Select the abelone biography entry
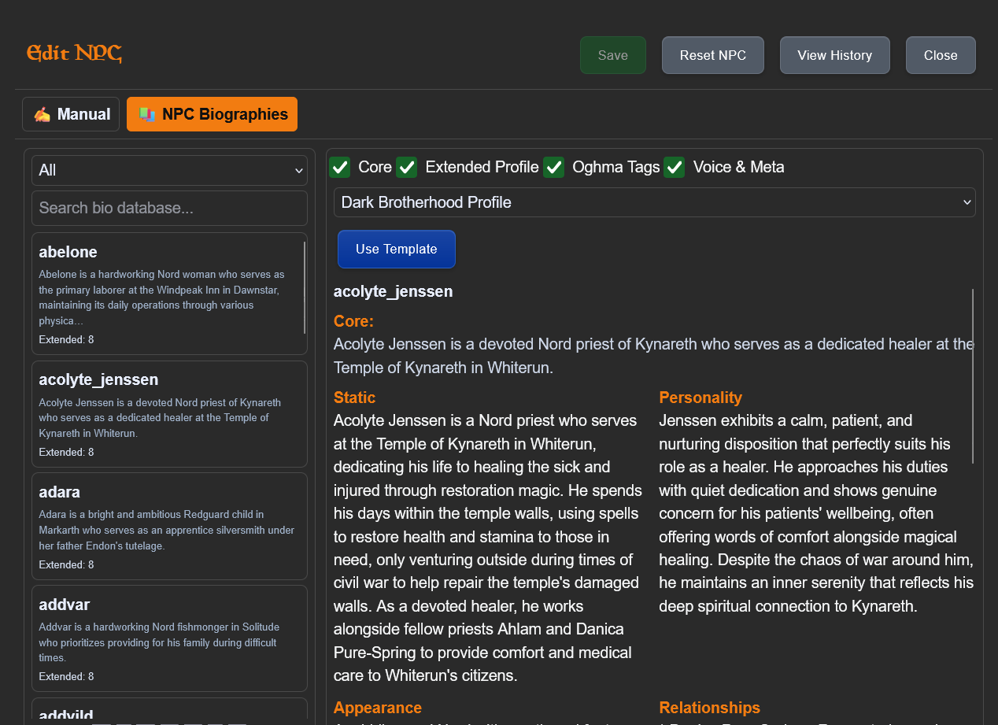 [x=168, y=293]
